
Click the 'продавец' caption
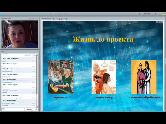click(x=60, y=97)
